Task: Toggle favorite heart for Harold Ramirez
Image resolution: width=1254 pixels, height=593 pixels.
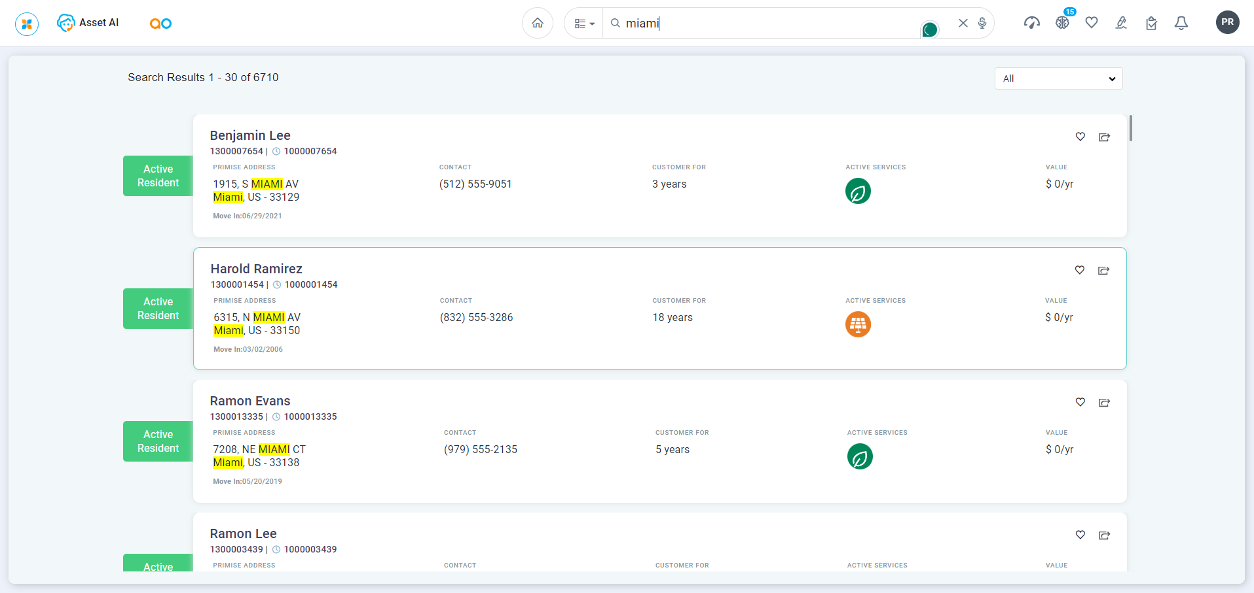Action: pyautogui.click(x=1080, y=270)
